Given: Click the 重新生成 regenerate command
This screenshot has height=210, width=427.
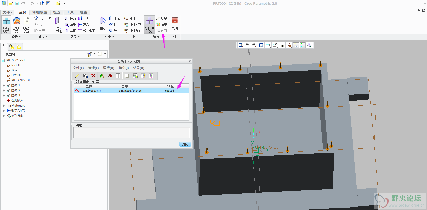Looking at the screenshot, I should [x=43, y=18].
